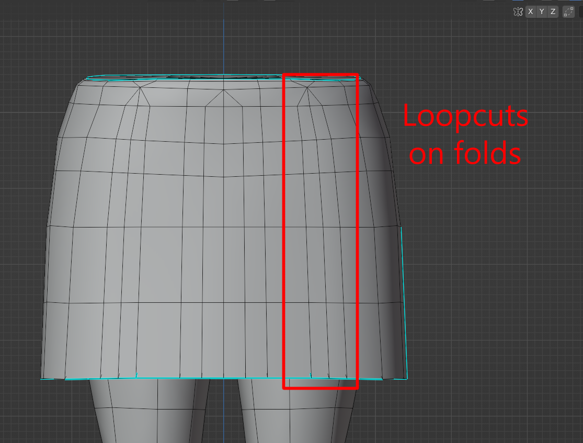The height and width of the screenshot is (443, 583).
Task: Toggle Z axis mirror
Action: pyautogui.click(x=553, y=12)
